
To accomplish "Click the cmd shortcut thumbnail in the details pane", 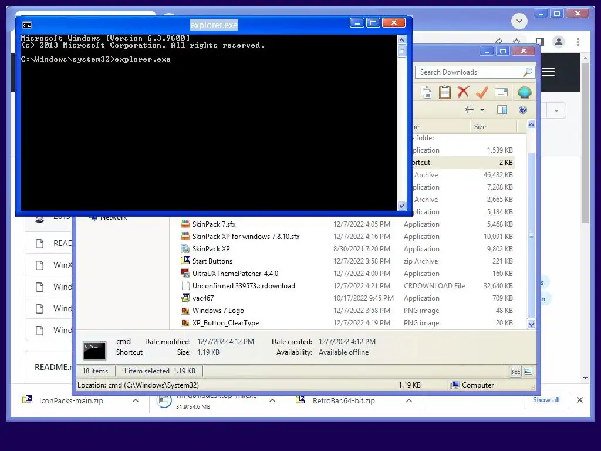I will click(94, 350).
